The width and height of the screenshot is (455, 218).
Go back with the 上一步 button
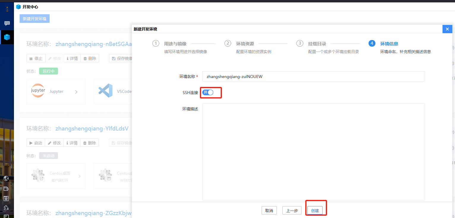pos(292,211)
